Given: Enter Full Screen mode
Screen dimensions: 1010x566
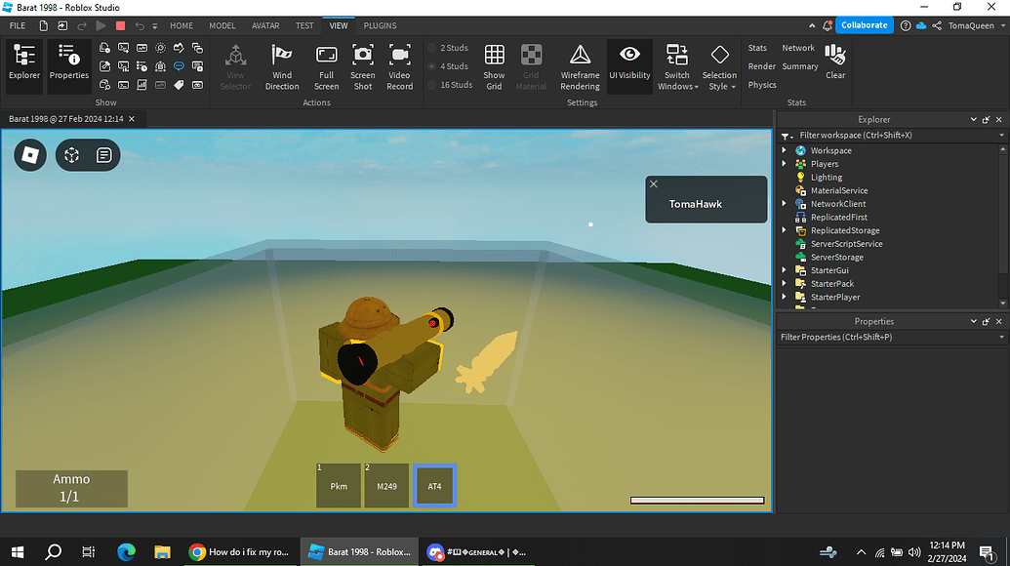Looking at the screenshot, I should coord(326,65).
